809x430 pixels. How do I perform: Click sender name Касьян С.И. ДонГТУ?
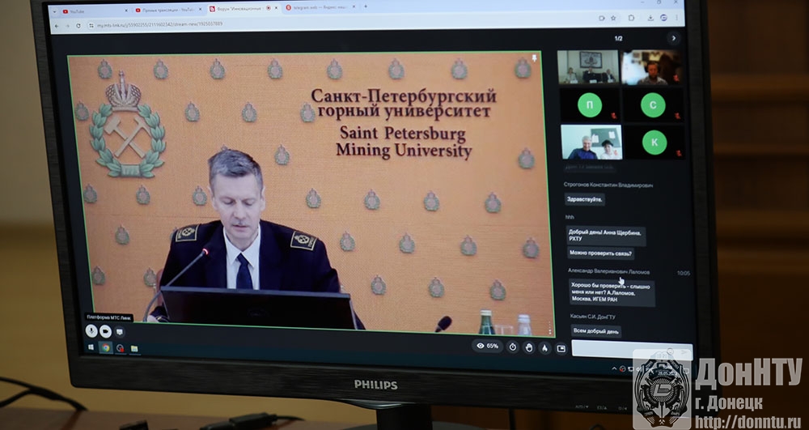(593, 316)
